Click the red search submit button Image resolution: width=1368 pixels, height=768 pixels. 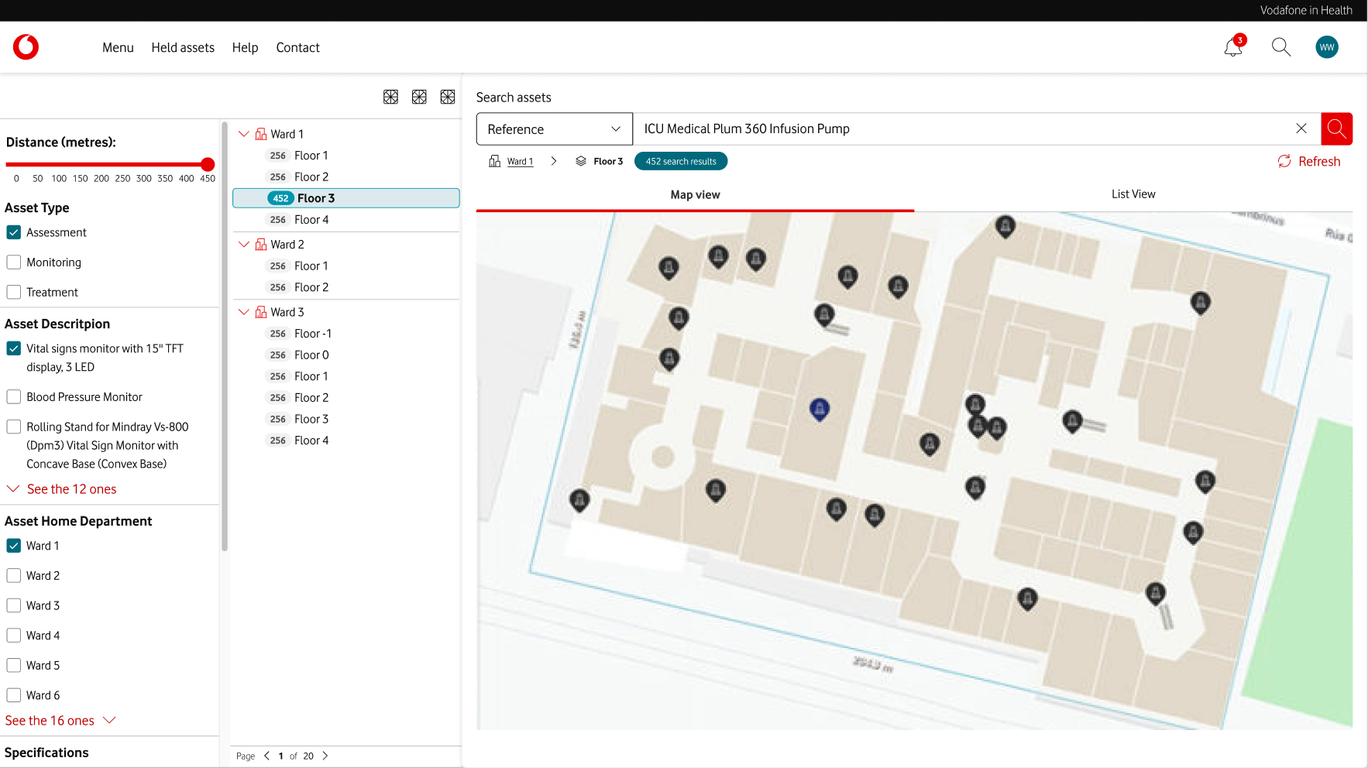(x=1336, y=129)
